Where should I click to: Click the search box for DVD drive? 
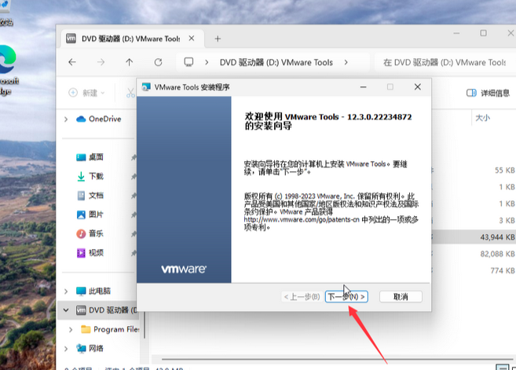pos(444,62)
